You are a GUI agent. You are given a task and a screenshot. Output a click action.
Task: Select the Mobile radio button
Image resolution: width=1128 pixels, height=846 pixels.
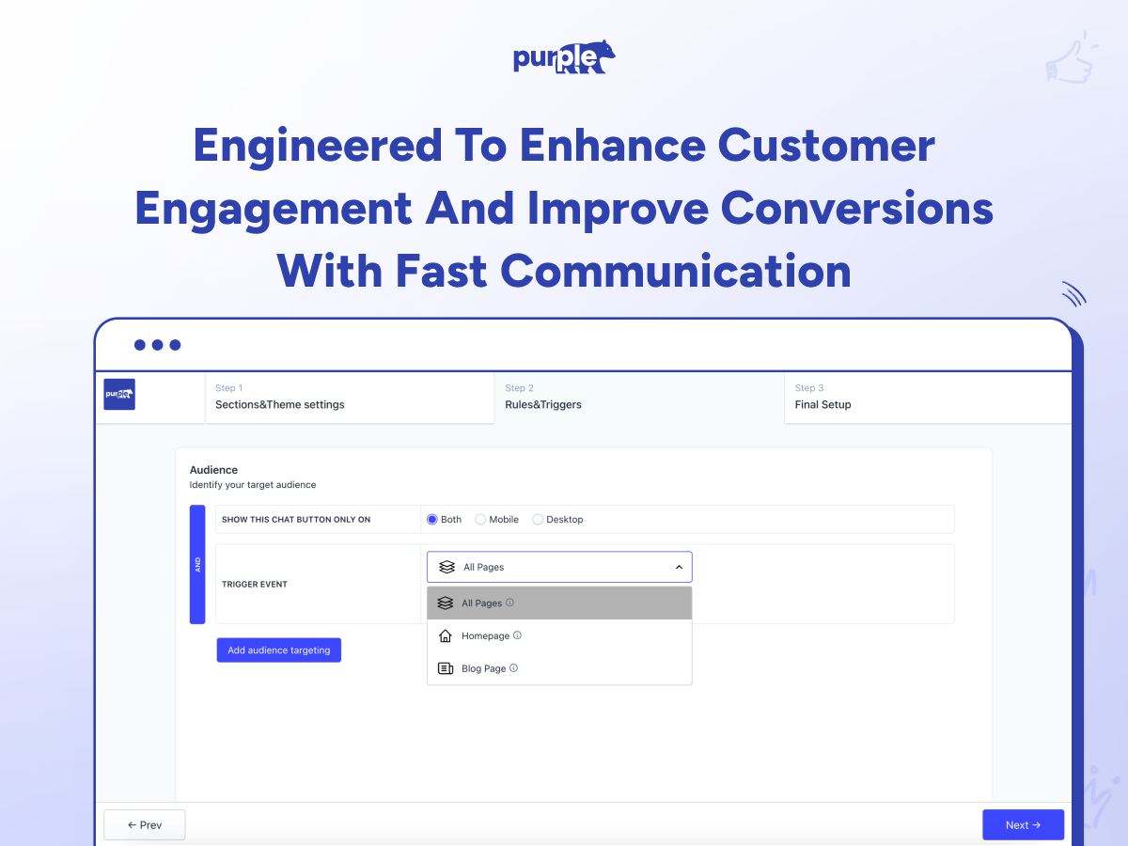tap(480, 519)
